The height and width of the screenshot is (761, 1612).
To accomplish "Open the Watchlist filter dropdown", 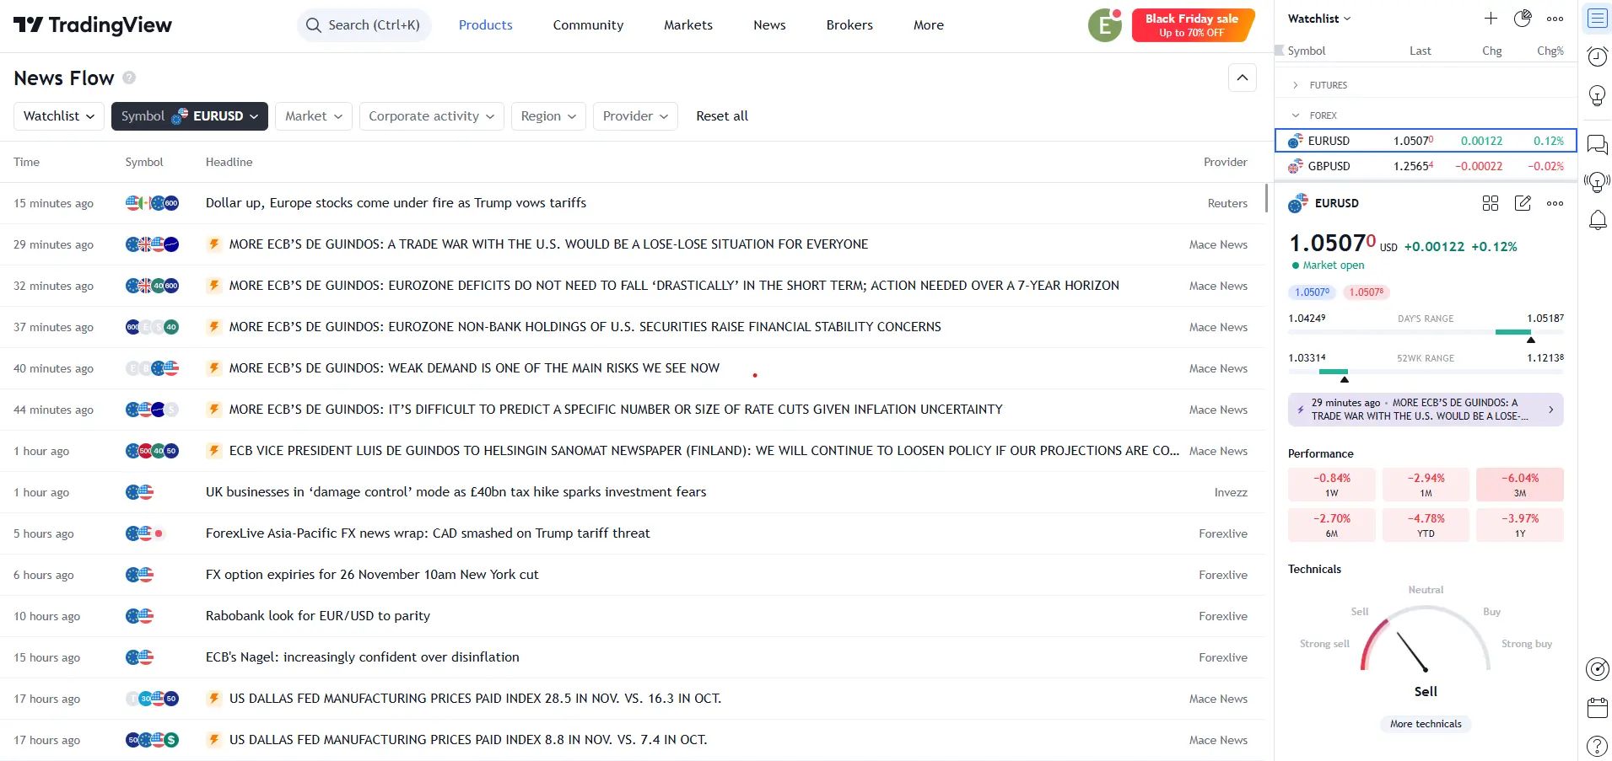I will pos(59,116).
